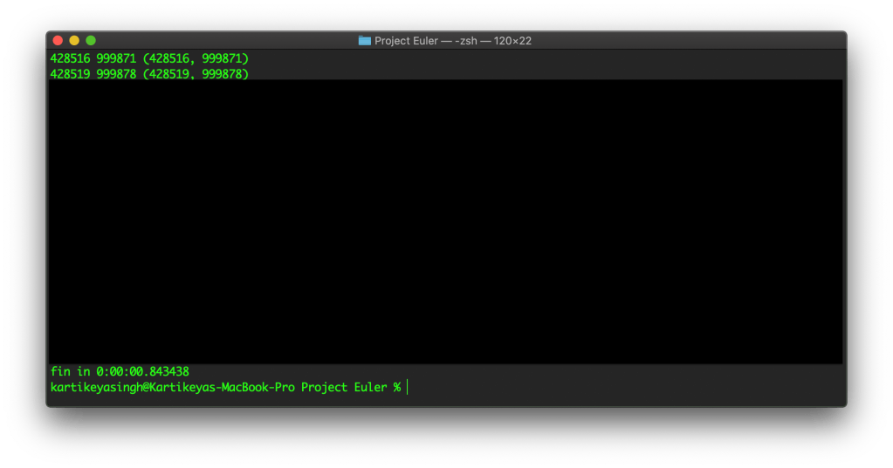Click the number 428516 starting the first line
This screenshot has height=468, width=893.
click(x=70, y=58)
